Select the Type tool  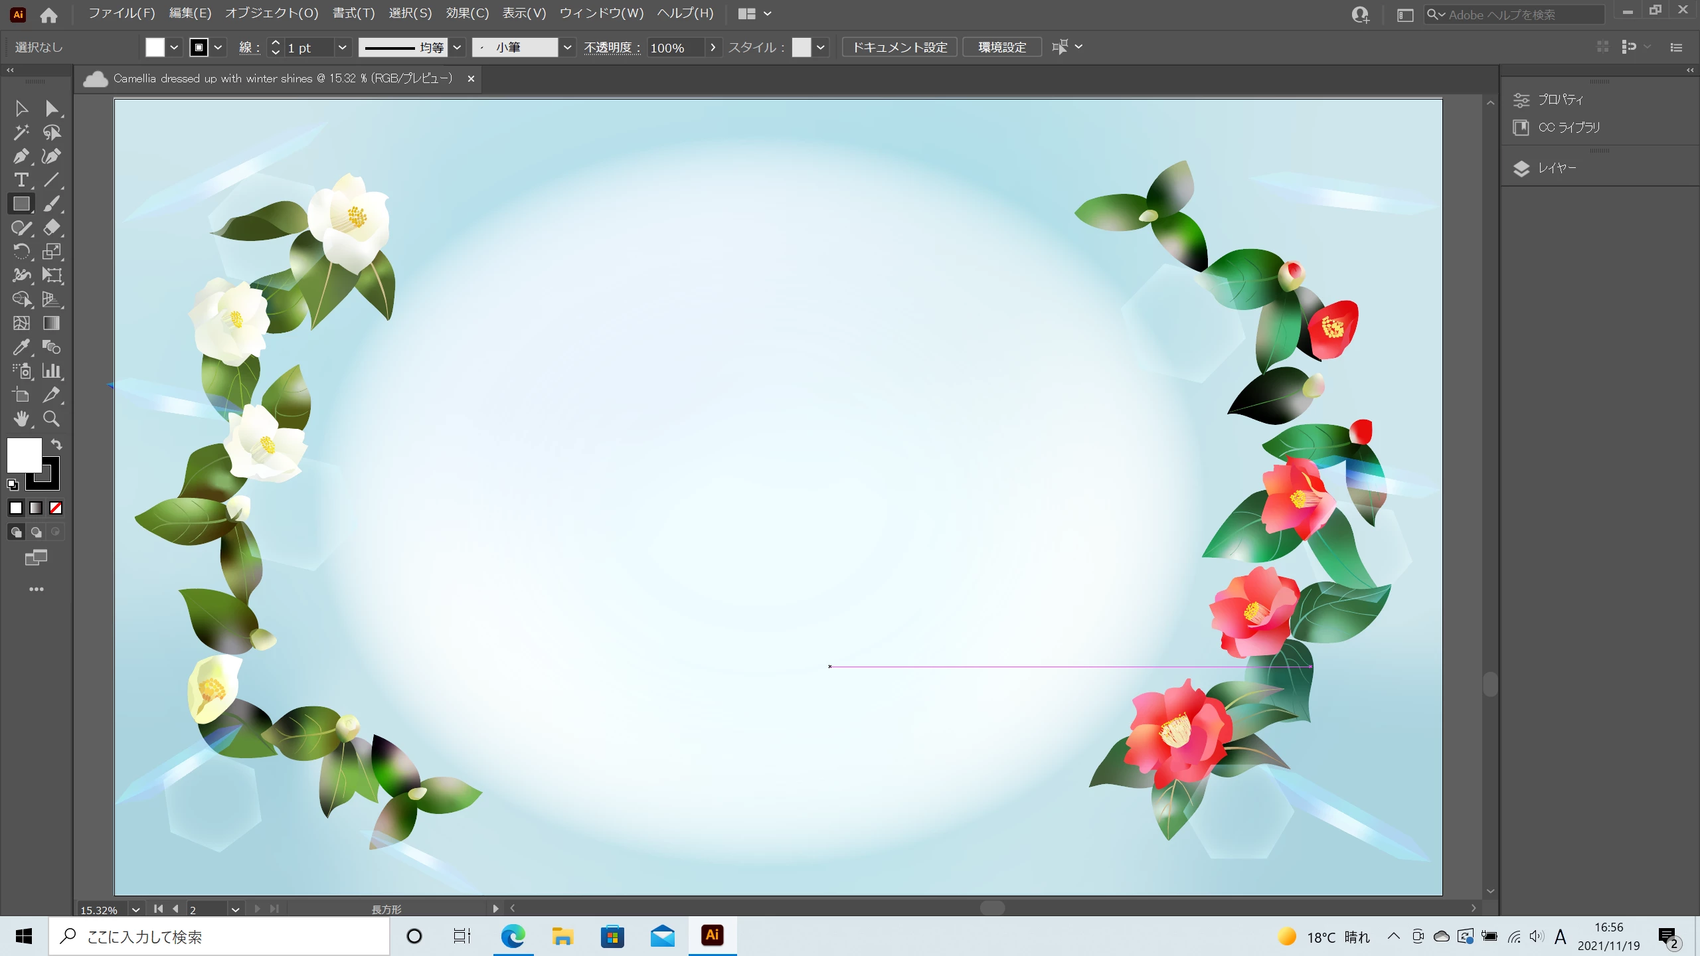(21, 181)
